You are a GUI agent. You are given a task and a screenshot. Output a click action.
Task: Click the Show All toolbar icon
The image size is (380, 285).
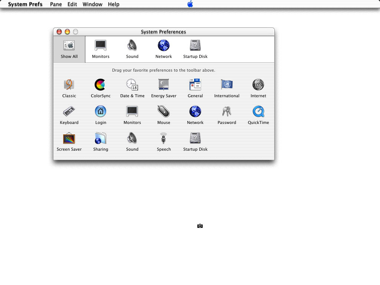(69, 49)
